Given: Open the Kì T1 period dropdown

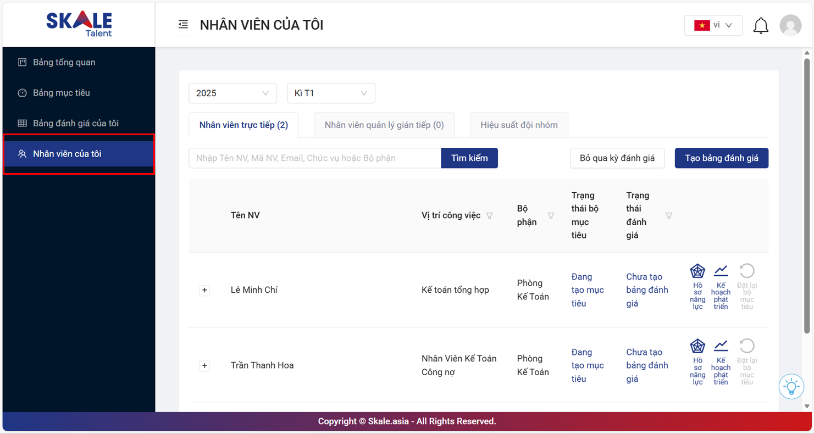Looking at the screenshot, I should pos(331,93).
